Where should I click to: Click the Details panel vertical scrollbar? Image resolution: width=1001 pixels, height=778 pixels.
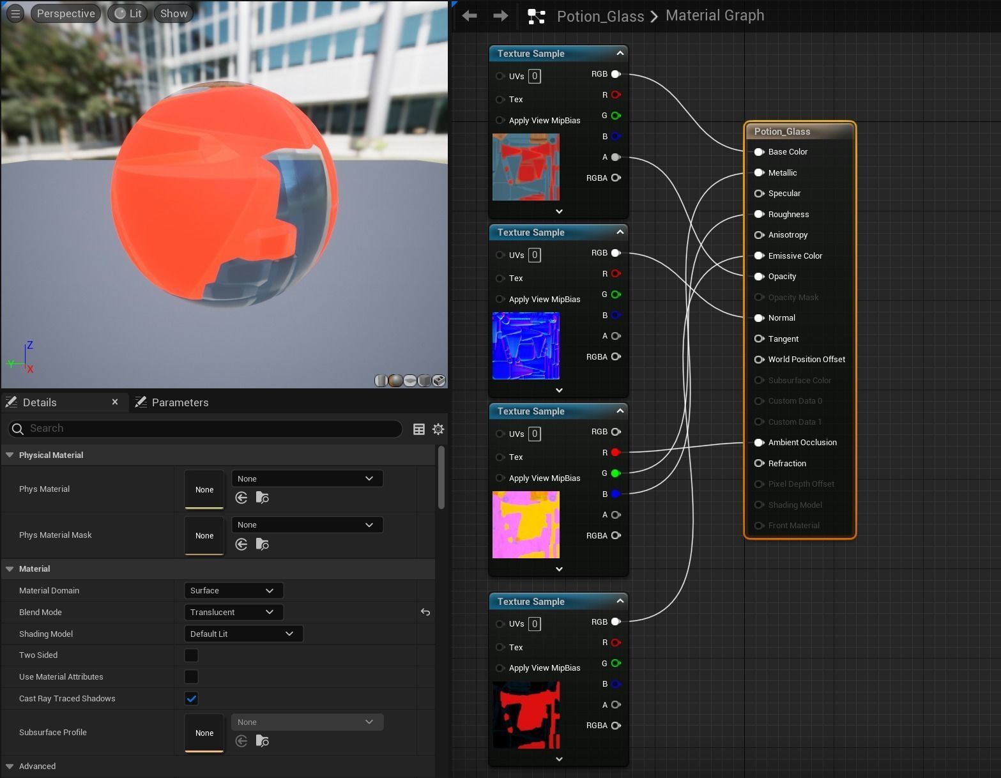(441, 478)
